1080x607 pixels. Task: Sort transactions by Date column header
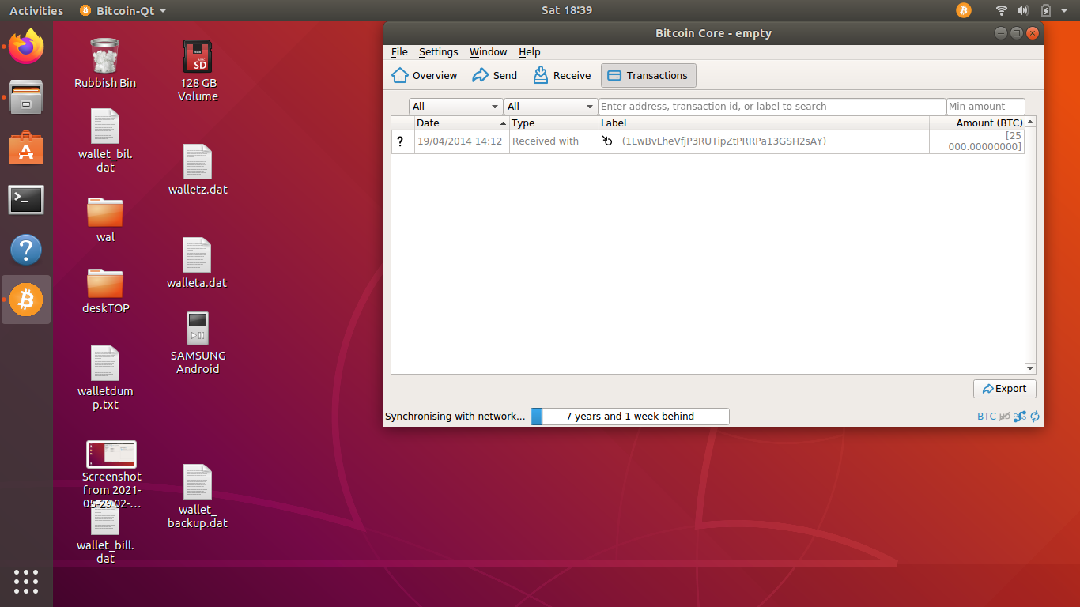[x=462, y=123]
